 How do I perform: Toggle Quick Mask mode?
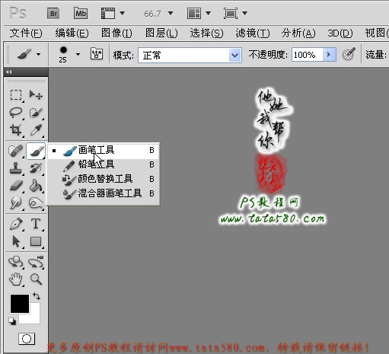coord(27,339)
